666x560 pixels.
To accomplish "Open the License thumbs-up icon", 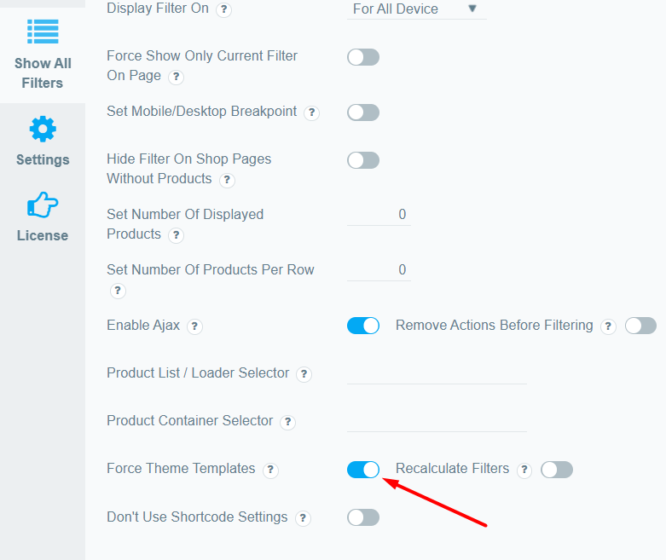I will (x=43, y=205).
